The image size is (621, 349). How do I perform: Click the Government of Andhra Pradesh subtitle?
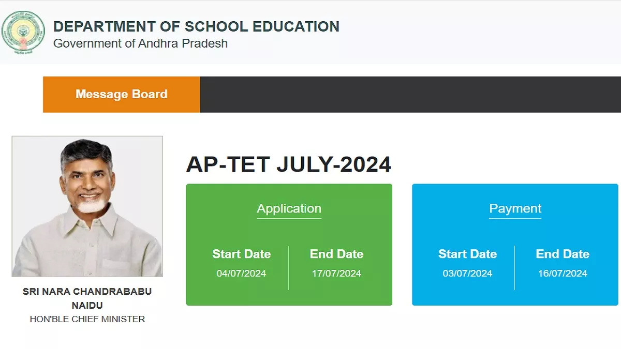coord(140,43)
